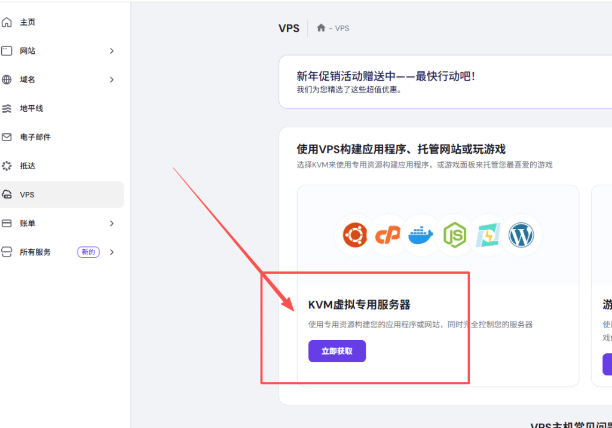Open the 主页 sidebar item
This screenshot has height=428, width=612.
(27, 22)
